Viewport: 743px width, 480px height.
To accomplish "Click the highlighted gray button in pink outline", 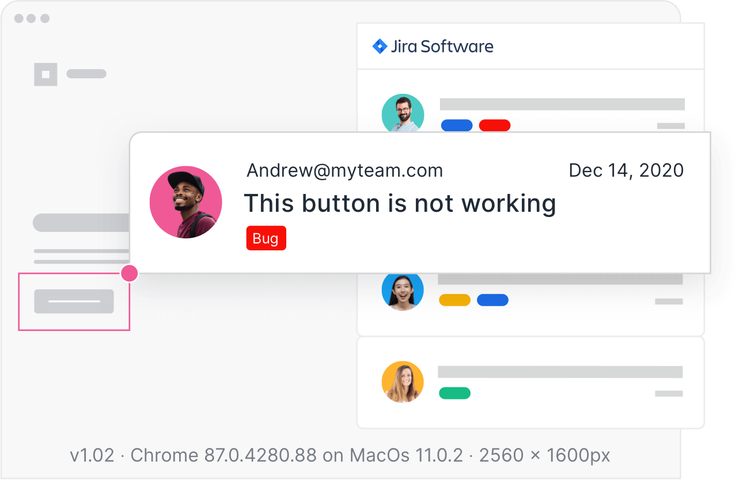I will coord(74,302).
